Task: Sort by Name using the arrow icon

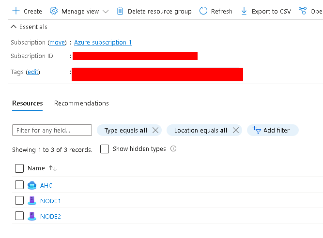Action: pyautogui.click(x=53, y=168)
